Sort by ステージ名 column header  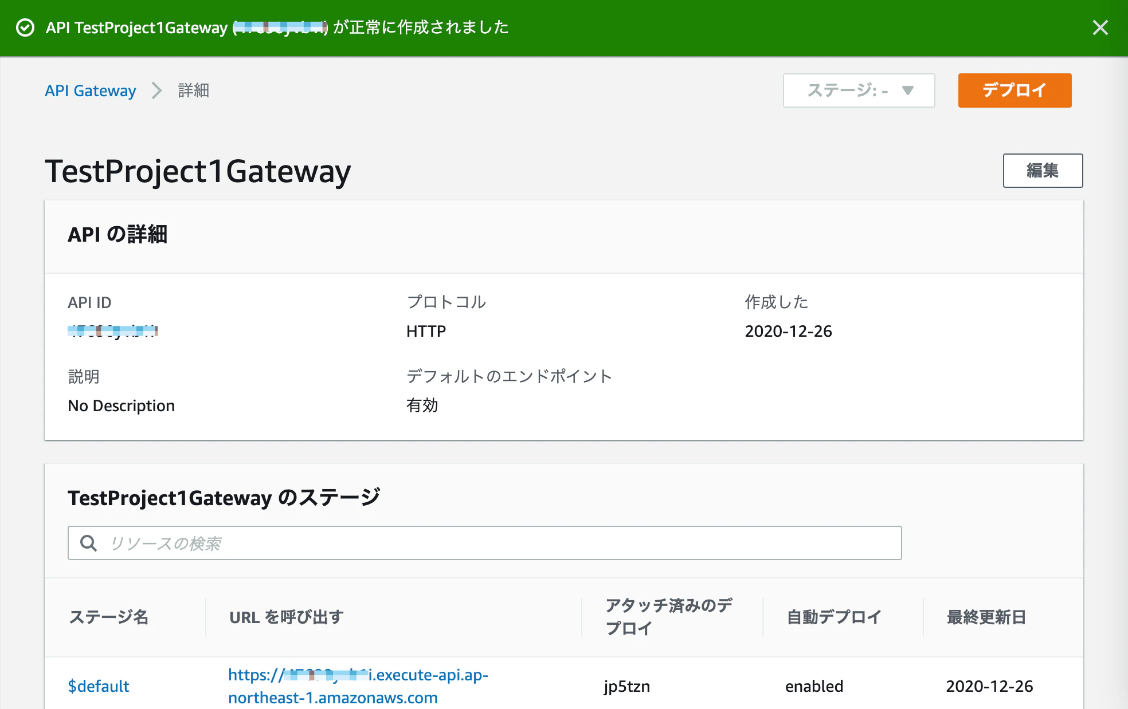coord(109,617)
